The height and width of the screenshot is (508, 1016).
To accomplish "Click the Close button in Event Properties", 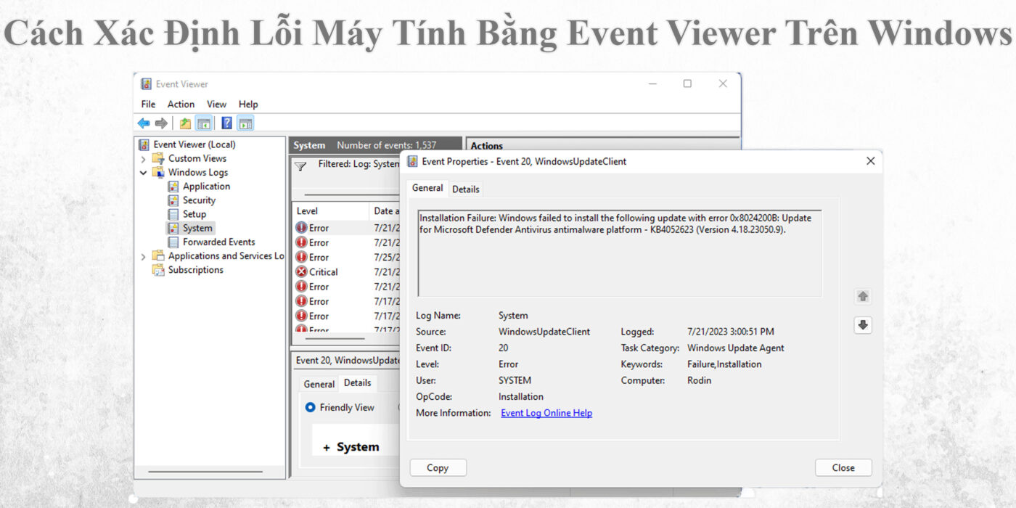I will 843,468.
